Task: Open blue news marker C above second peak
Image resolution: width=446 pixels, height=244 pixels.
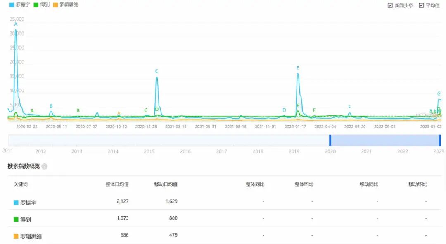Action: [x=157, y=72]
